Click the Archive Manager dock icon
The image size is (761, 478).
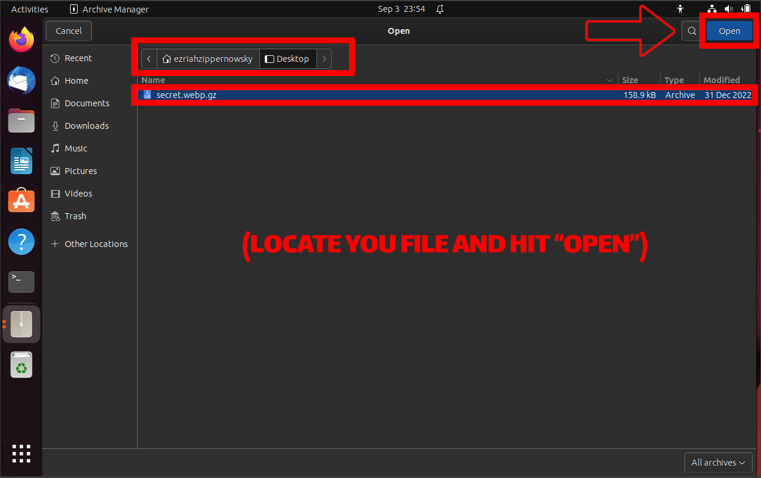pyautogui.click(x=21, y=324)
